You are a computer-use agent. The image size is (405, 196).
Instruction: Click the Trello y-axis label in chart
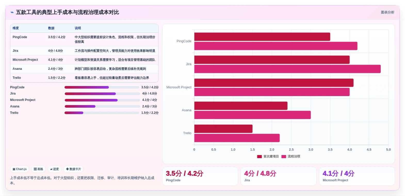[187, 133]
